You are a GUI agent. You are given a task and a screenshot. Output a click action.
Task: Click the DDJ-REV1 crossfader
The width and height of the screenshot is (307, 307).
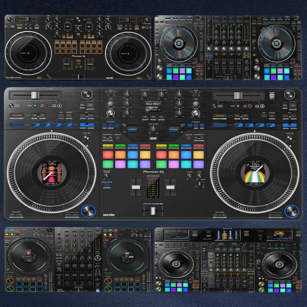coord(79,76)
